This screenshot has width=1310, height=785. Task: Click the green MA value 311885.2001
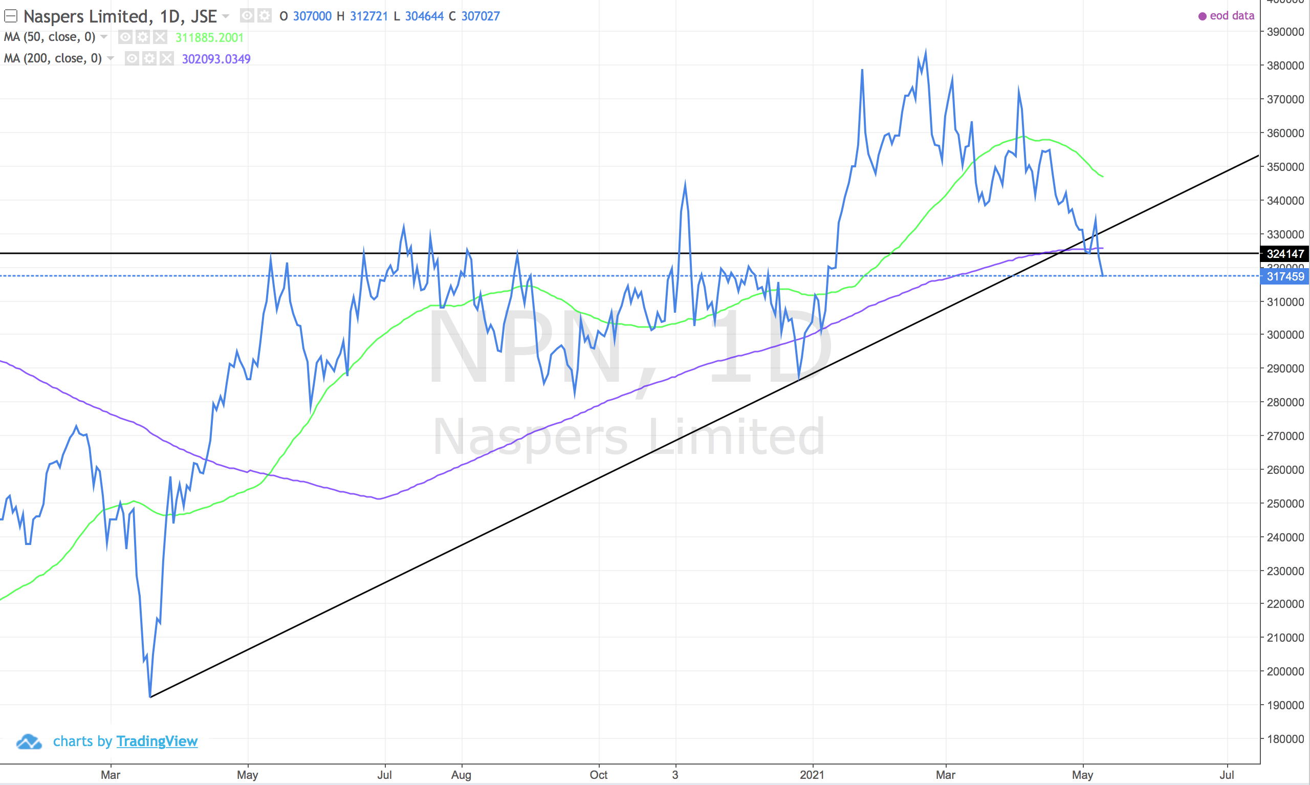209,37
